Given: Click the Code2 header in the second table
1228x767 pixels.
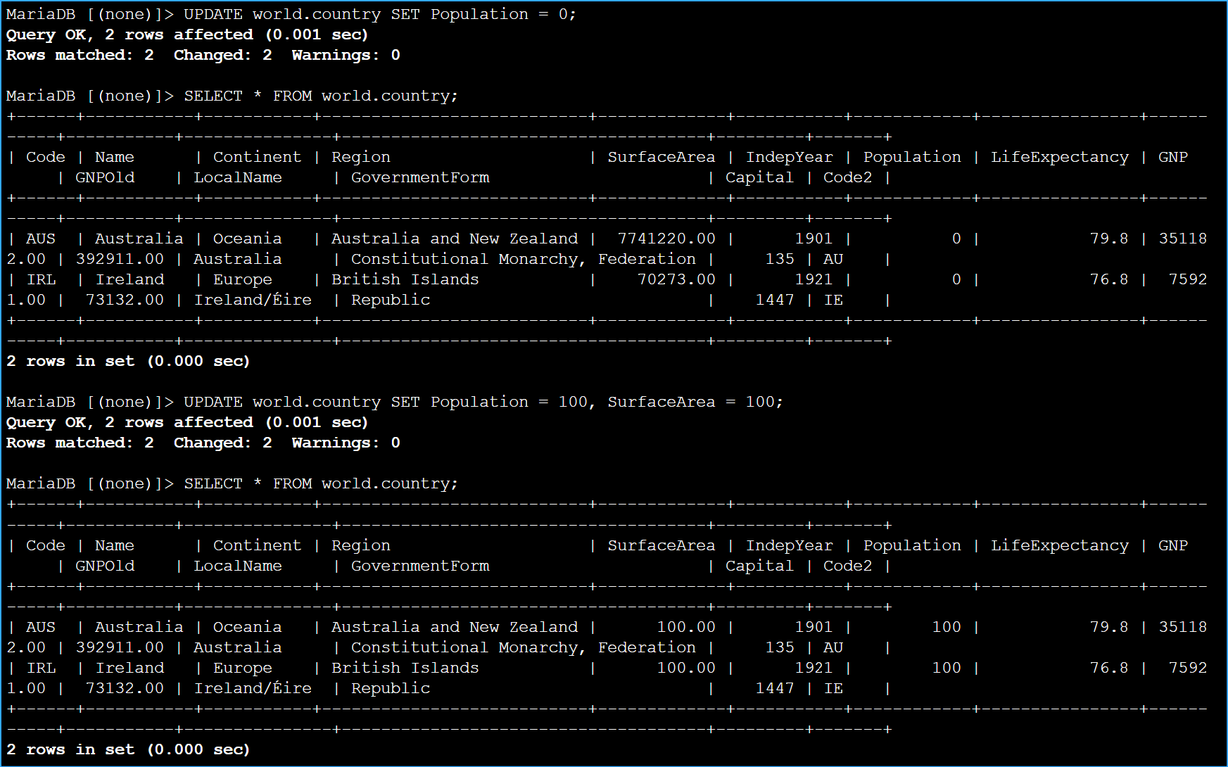Looking at the screenshot, I should [847, 566].
